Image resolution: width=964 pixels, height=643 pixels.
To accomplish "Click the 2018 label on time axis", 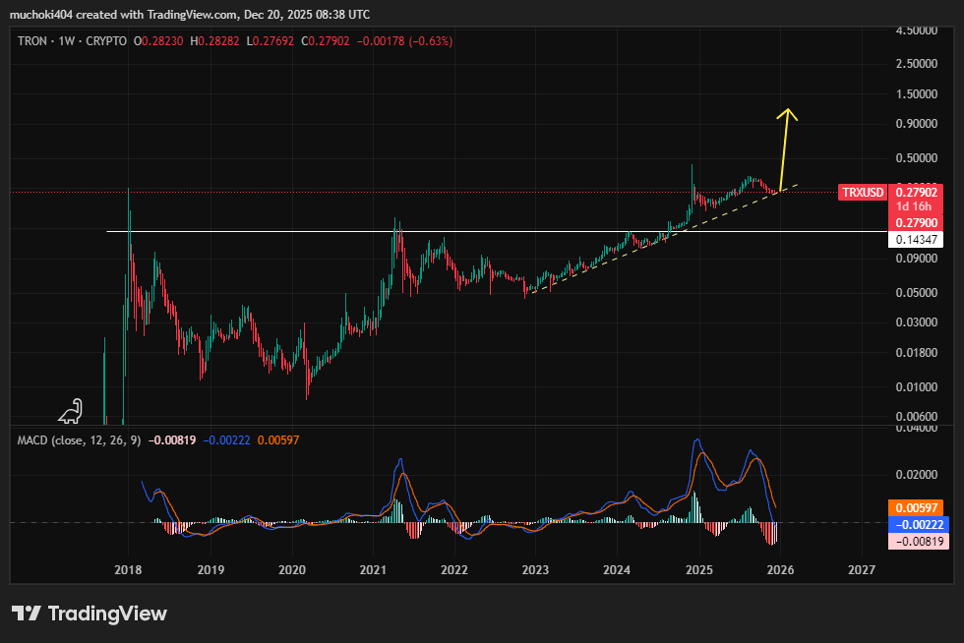I will (x=128, y=569).
